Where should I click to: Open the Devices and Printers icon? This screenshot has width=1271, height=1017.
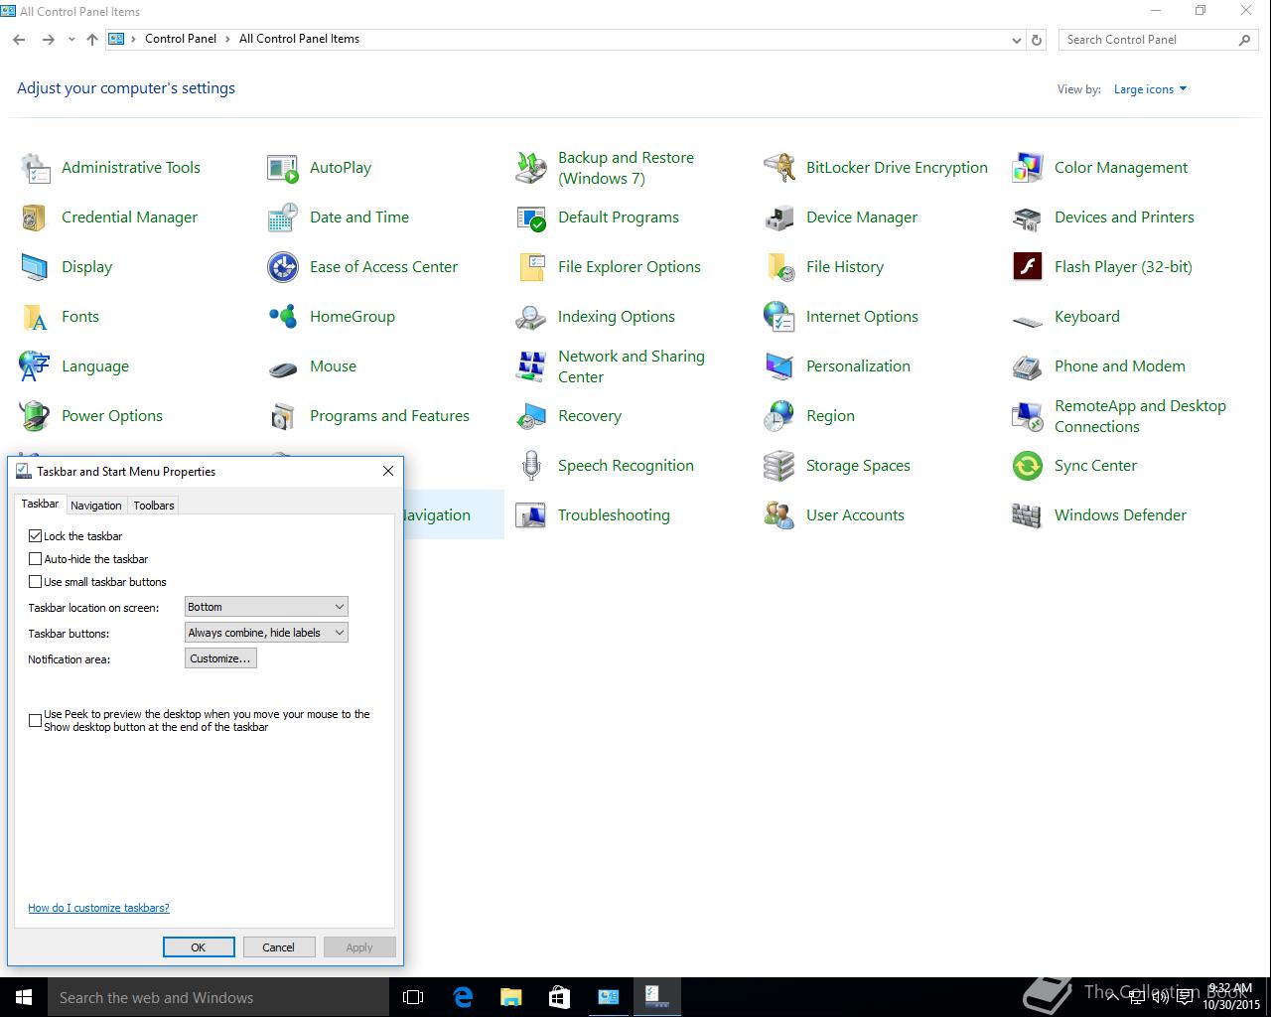[x=1028, y=218]
